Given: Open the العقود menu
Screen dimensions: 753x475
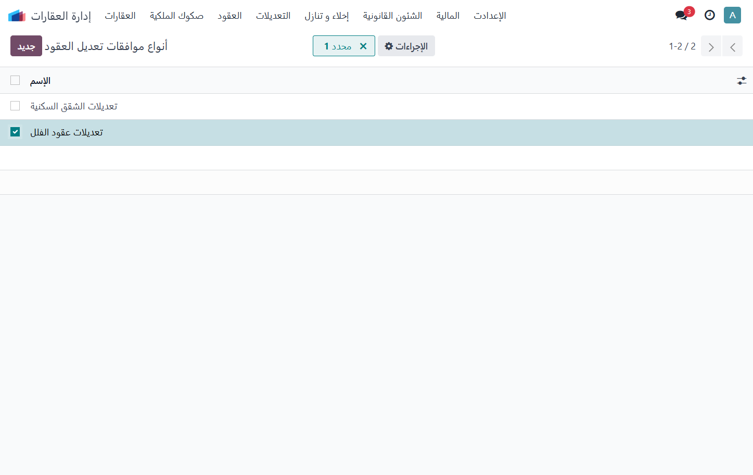Looking at the screenshot, I should coord(229,16).
